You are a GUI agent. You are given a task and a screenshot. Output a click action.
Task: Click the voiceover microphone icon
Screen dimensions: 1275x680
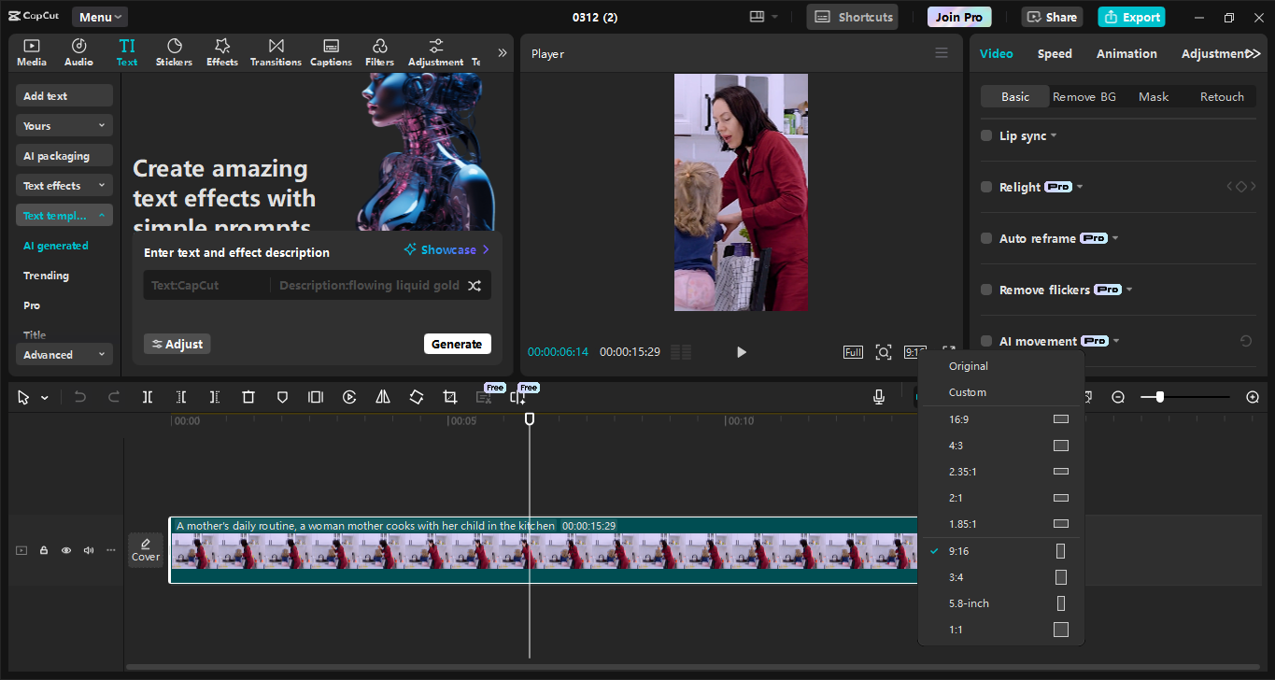(878, 397)
